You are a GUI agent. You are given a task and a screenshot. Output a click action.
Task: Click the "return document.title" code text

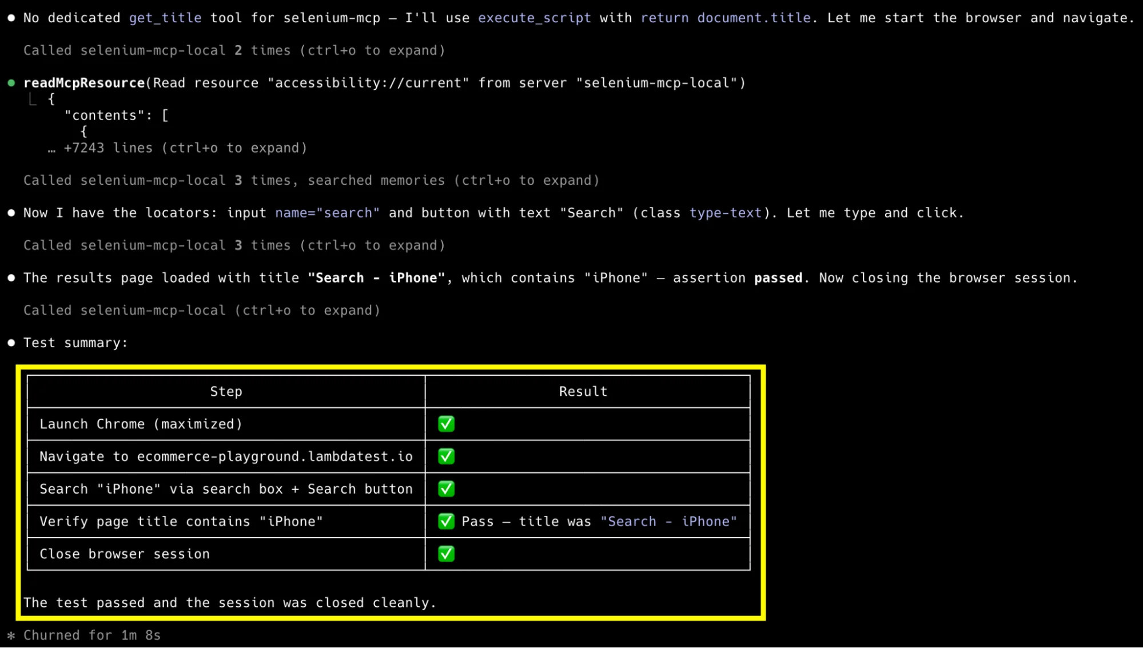coord(726,18)
